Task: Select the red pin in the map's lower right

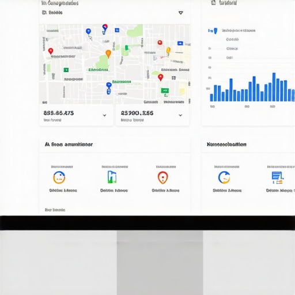Action: click(161, 78)
